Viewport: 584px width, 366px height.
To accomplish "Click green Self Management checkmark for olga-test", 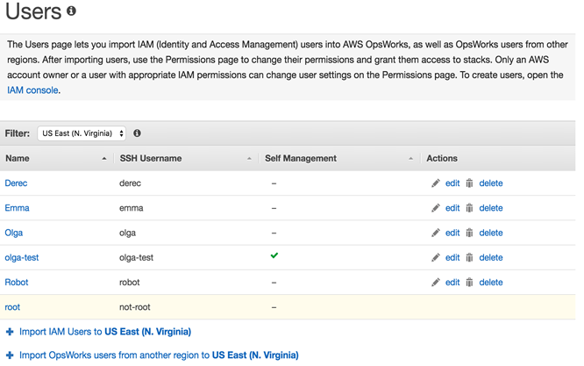I will [274, 255].
